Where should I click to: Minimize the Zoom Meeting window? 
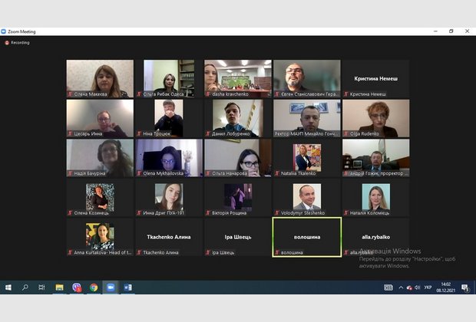click(x=435, y=31)
